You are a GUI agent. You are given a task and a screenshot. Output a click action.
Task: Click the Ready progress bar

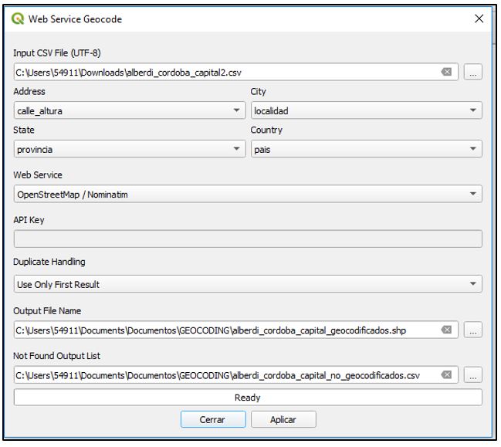point(248,398)
